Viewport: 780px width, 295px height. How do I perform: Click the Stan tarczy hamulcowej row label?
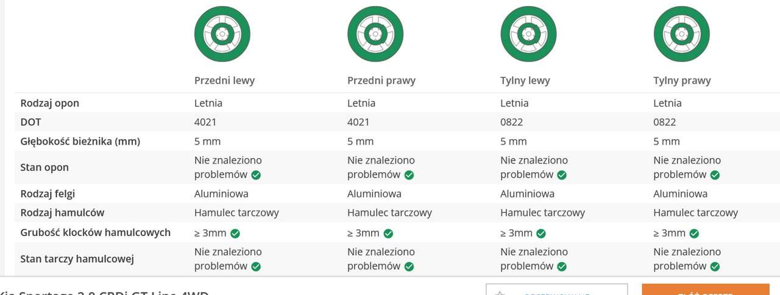coord(77,259)
